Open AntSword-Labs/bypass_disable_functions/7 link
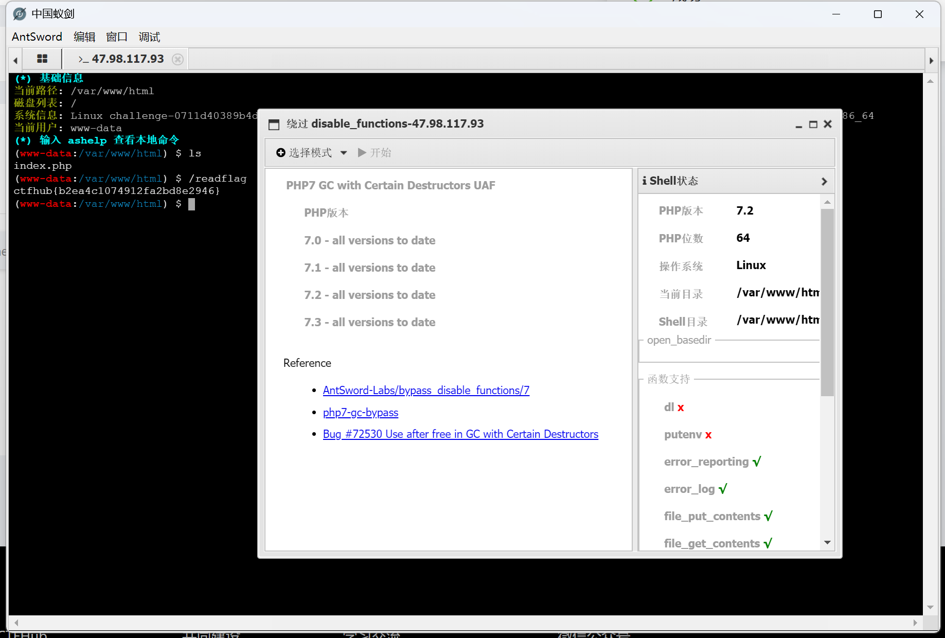Image resolution: width=945 pixels, height=638 pixels. coord(426,391)
